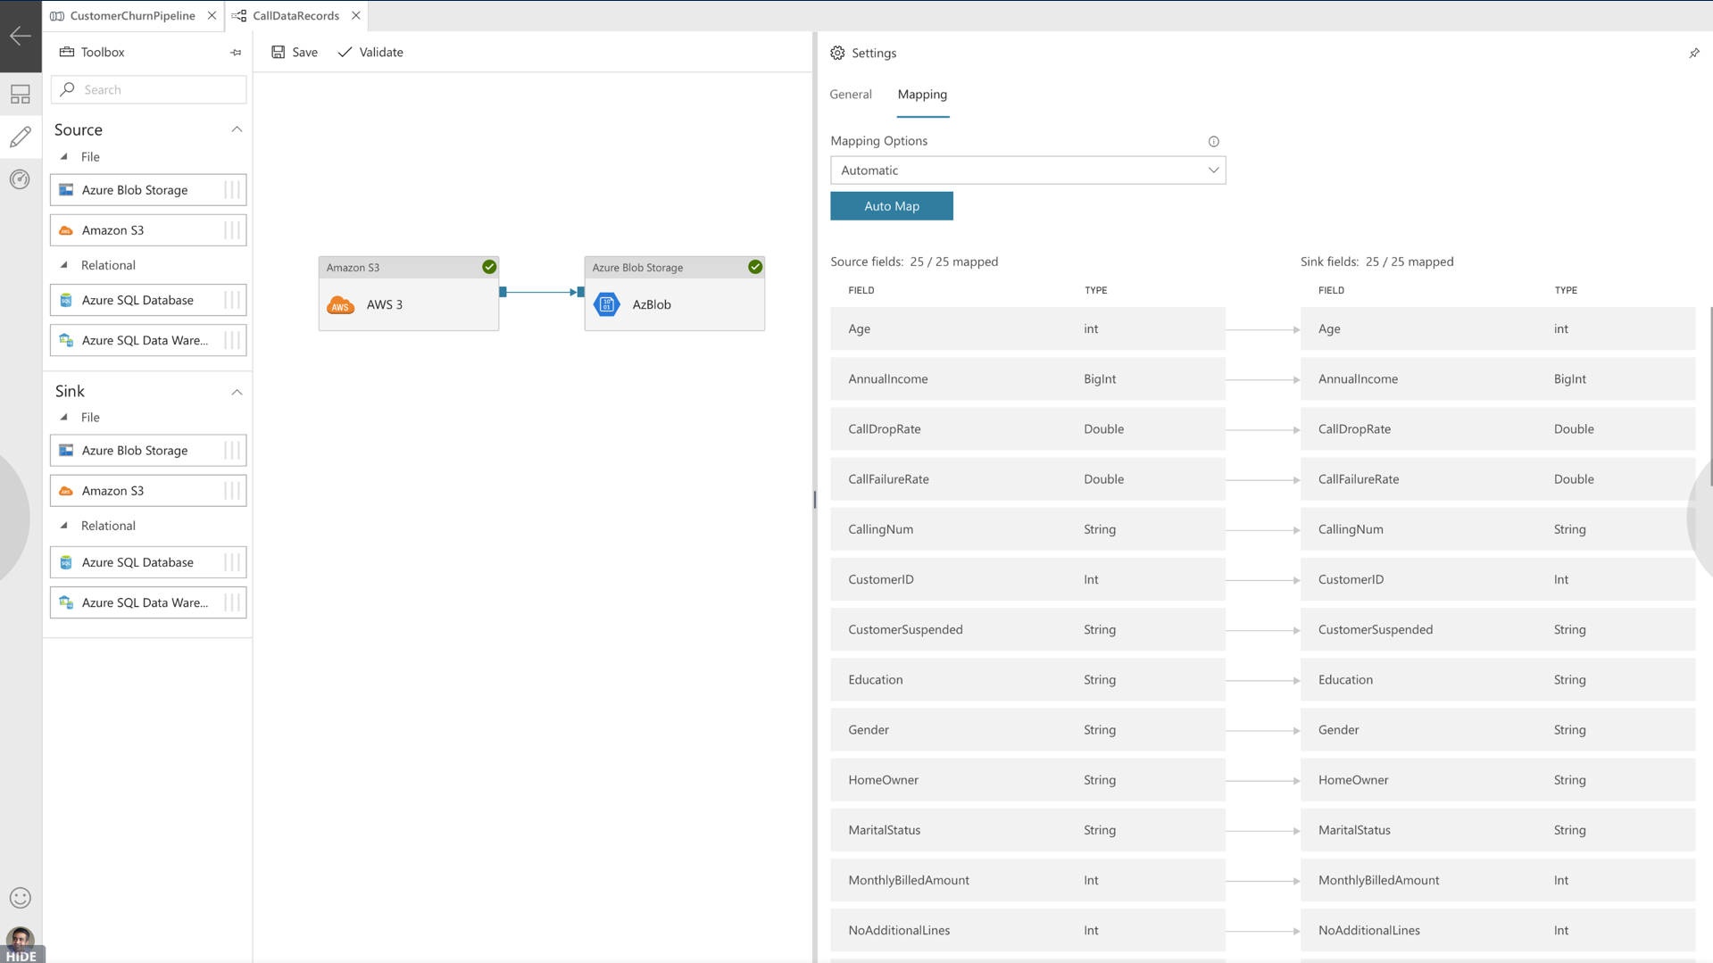This screenshot has height=963, width=1713.
Task: Click the Auto Map button
Action: [x=891, y=205]
